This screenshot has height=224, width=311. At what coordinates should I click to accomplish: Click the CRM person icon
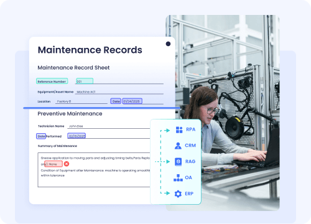(x=178, y=146)
